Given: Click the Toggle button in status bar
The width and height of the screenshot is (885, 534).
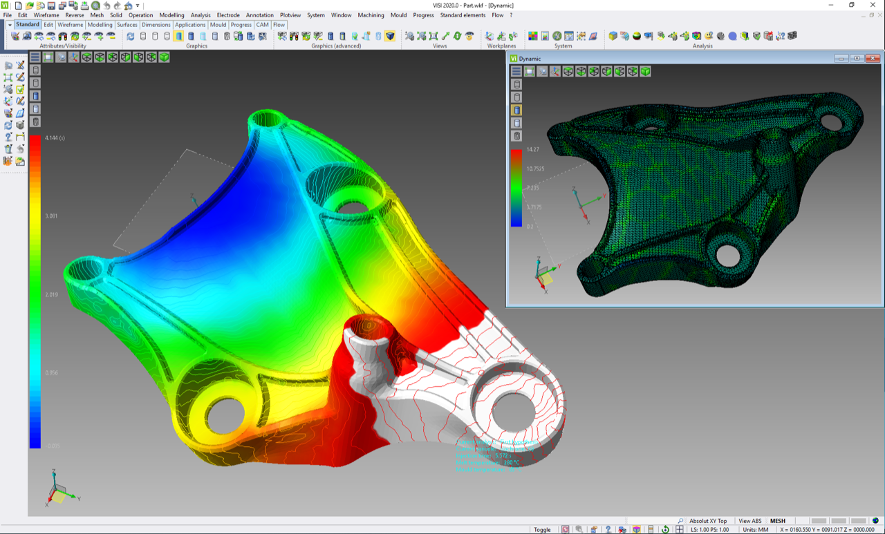Looking at the screenshot, I should (x=542, y=530).
